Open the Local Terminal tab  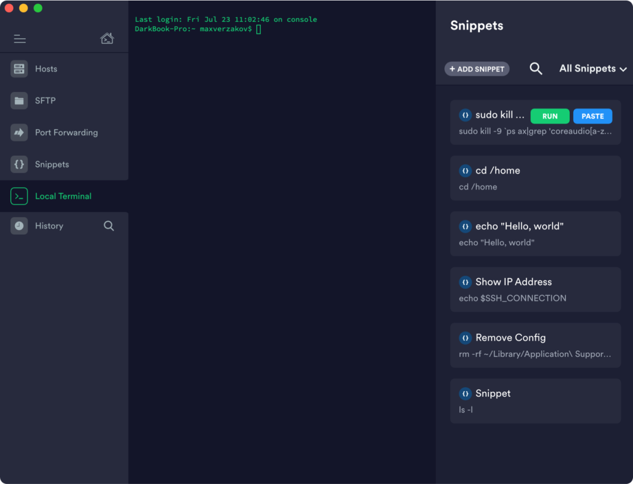click(63, 197)
